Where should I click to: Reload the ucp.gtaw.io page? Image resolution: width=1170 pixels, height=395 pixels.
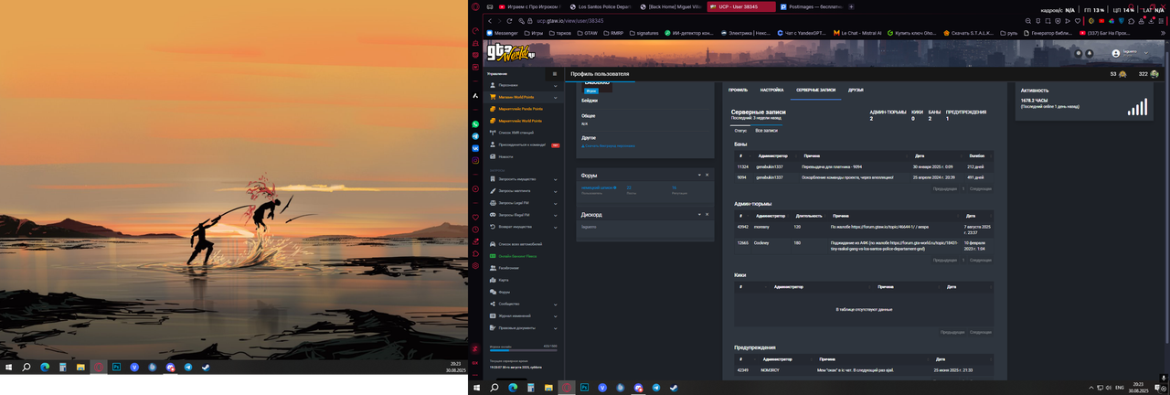click(x=510, y=20)
